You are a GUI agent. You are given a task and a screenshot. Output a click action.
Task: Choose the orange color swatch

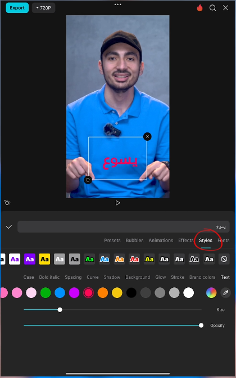pyautogui.click(x=103, y=293)
